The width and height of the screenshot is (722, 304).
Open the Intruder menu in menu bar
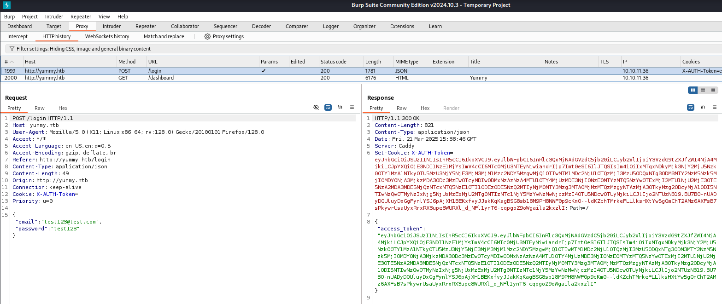[x=54, y=17]
